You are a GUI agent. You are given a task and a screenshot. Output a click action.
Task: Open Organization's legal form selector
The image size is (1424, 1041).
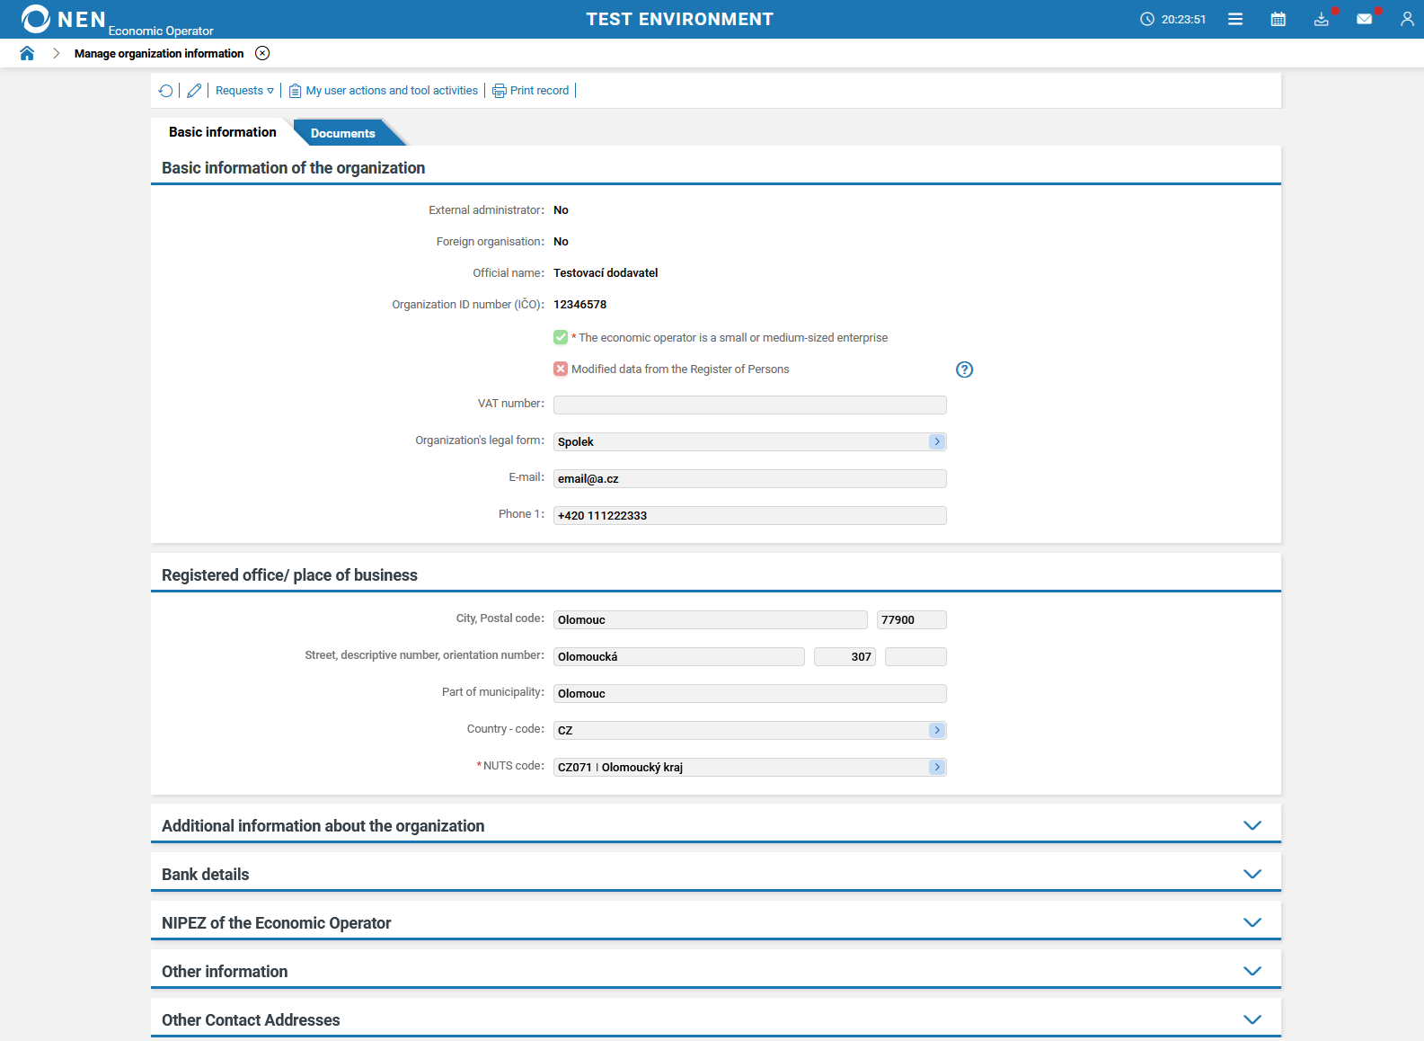tap(937, 441)
